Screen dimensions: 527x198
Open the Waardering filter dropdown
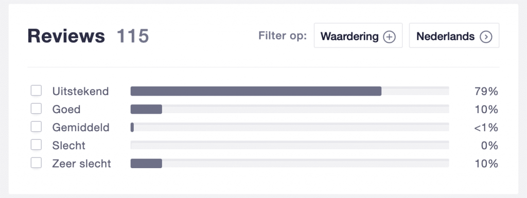[x=358, y=35]
